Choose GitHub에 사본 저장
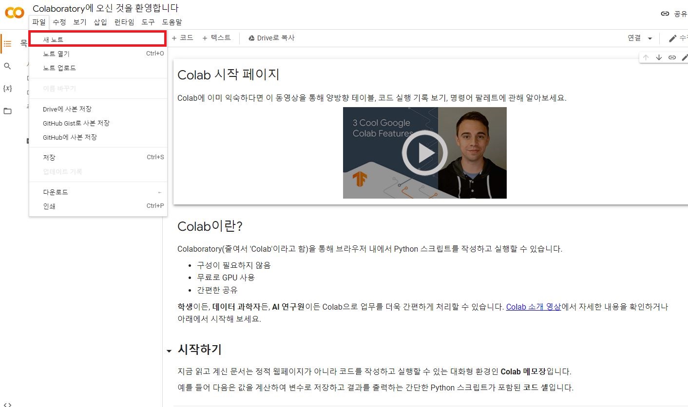 point(98,137)
